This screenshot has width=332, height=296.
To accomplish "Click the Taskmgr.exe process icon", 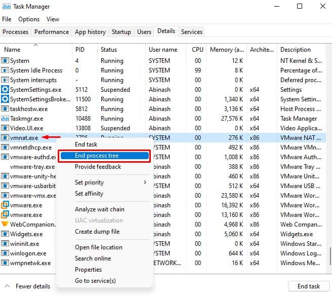I will tap(5, 118).
